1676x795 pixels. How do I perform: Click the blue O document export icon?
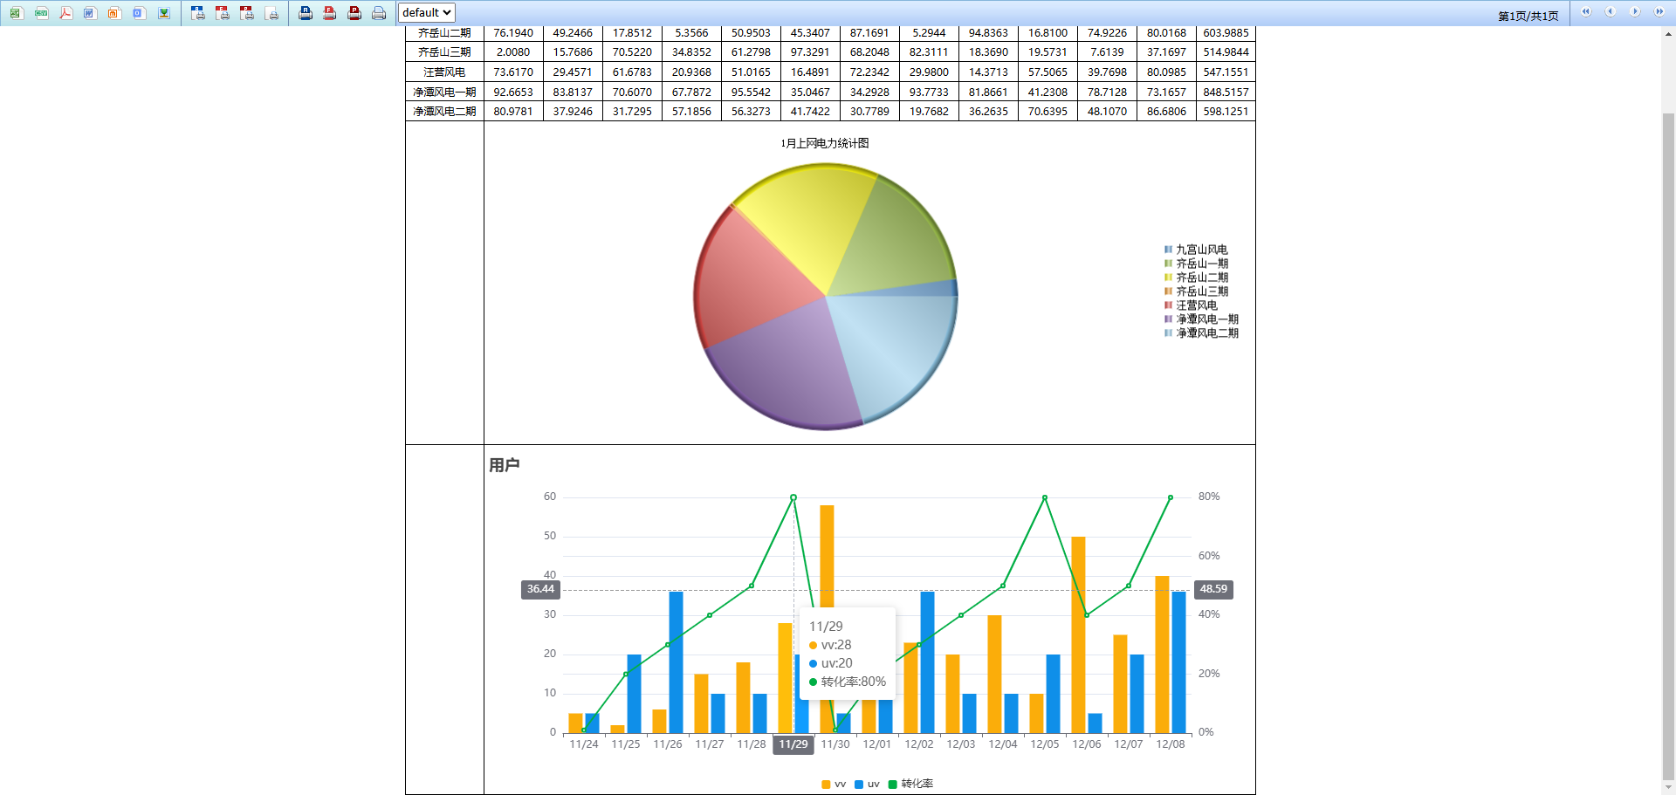139,13
